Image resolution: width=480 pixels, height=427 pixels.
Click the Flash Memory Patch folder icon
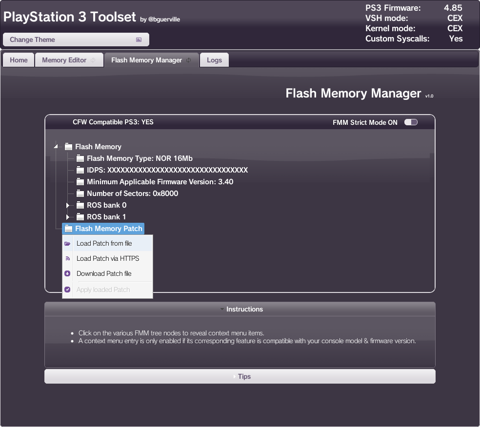68,228
